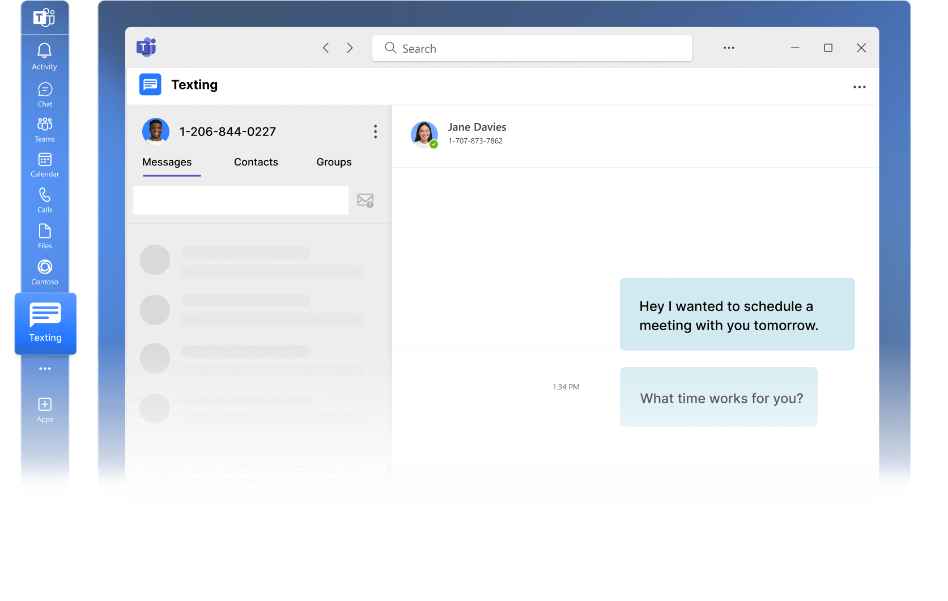Screen dimensions: 948x601
Task: Switch to the Groups tab
Action: (334, 162)
